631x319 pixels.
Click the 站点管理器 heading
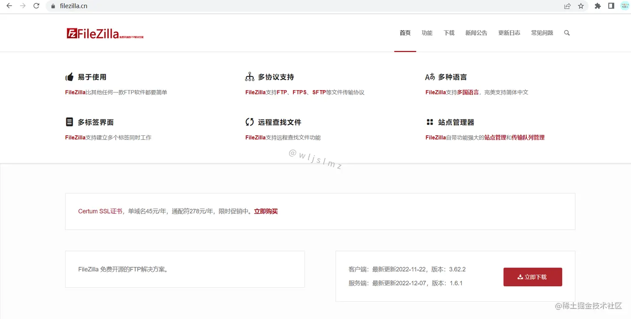click(x=456, y=122)
